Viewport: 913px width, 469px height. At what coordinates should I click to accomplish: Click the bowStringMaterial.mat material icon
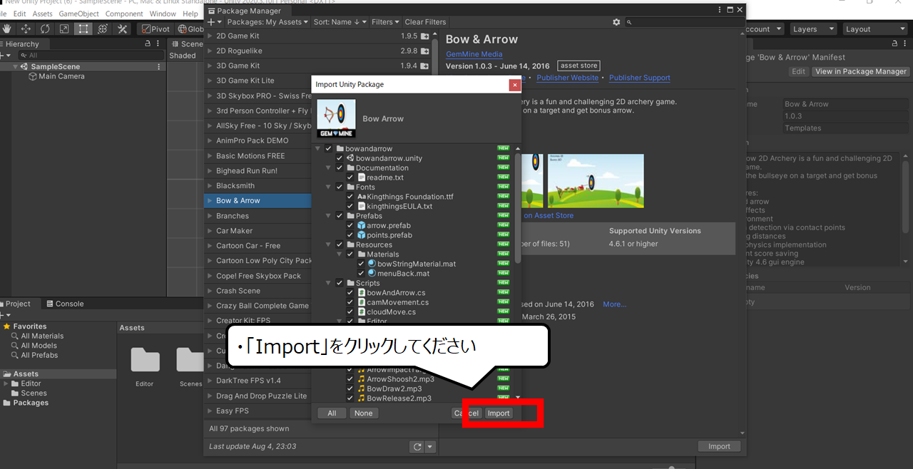click(x=372, y=264)
